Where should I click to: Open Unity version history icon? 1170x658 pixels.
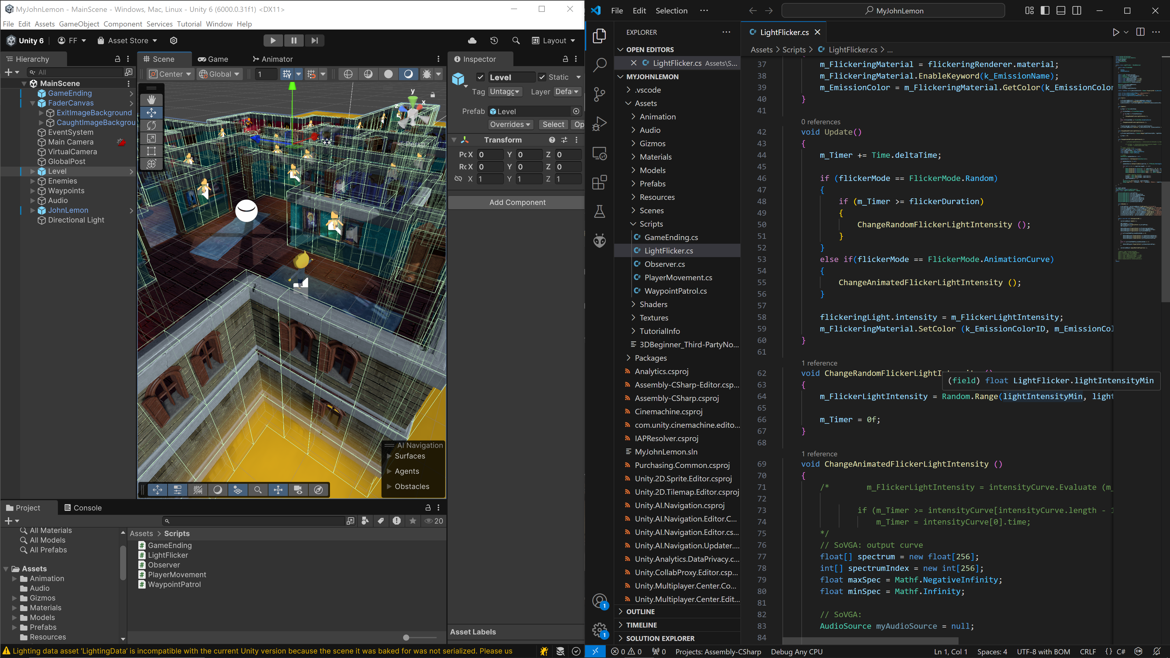click(494, 41)
